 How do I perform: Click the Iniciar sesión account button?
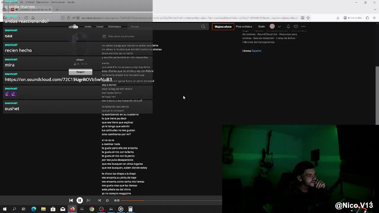(x=352, y=18)
